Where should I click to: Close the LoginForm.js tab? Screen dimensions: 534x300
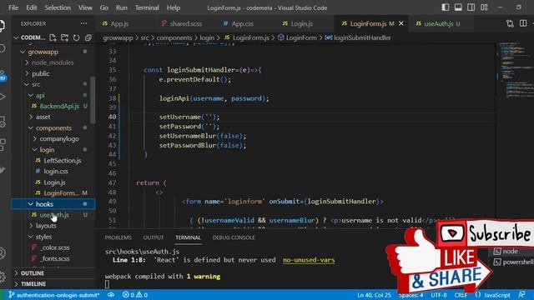click(x=401, y=23)
